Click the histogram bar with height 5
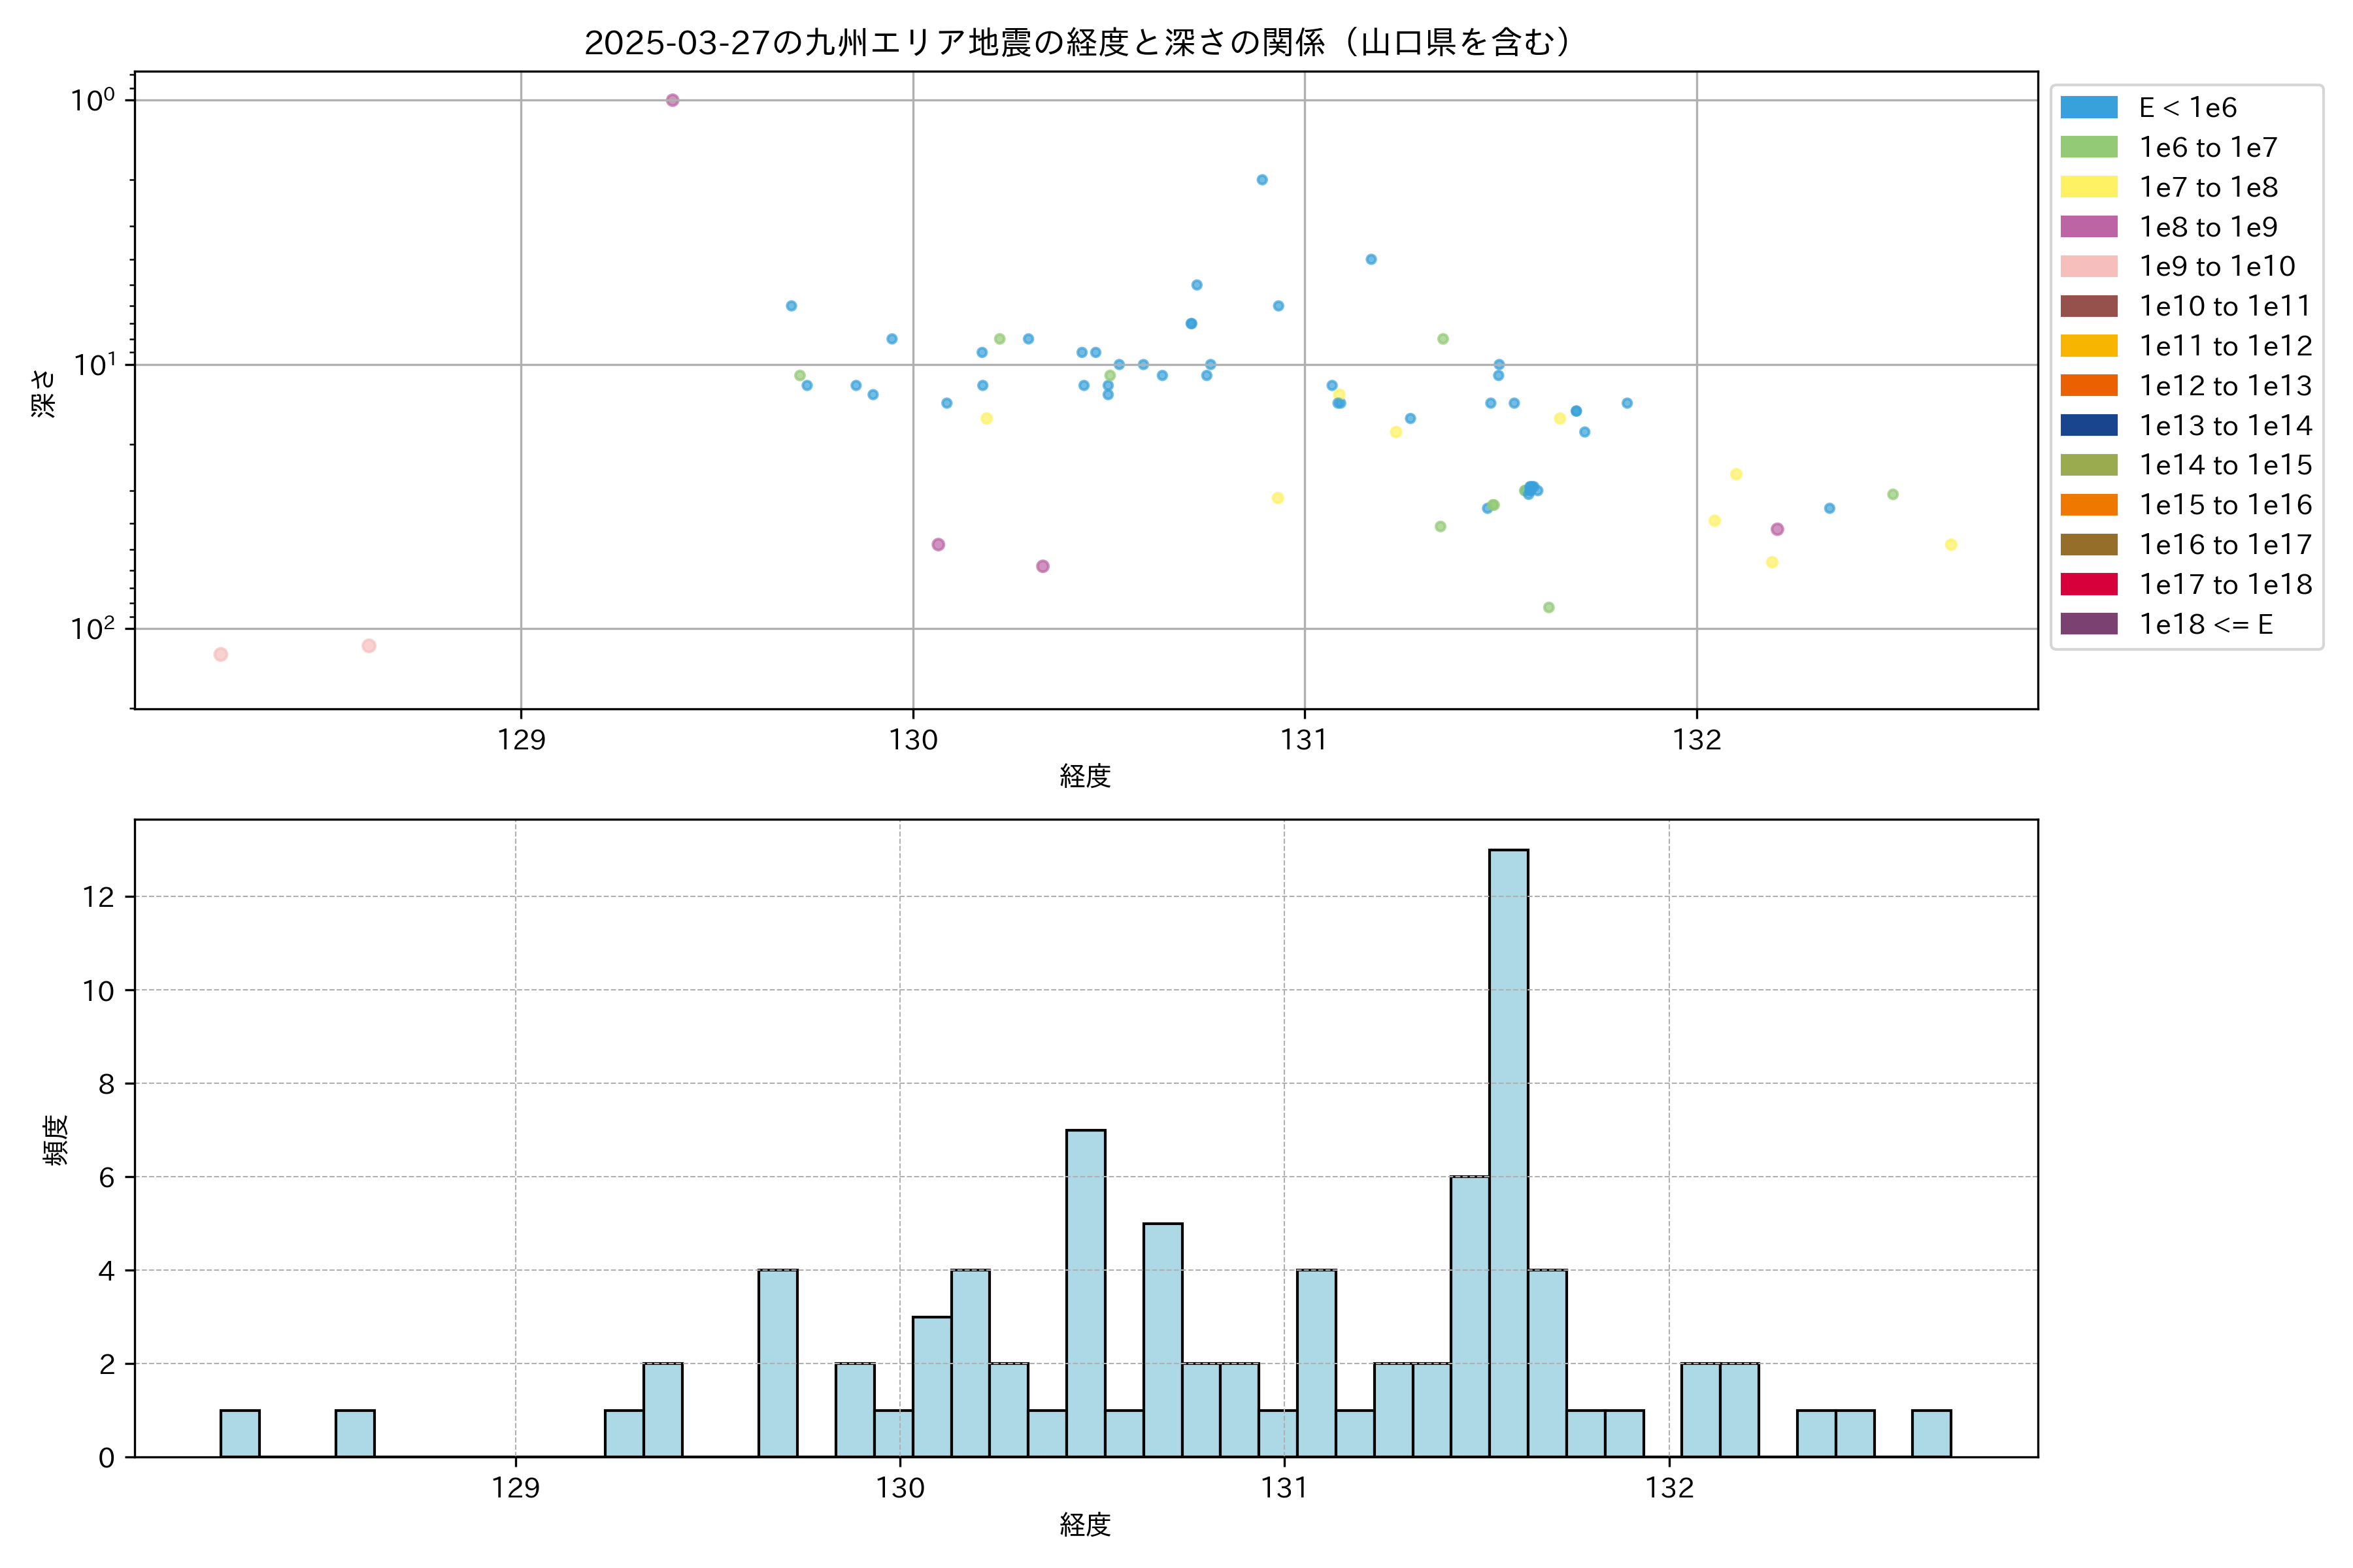2353x1568 pixels. (x=1163, y=1339)
